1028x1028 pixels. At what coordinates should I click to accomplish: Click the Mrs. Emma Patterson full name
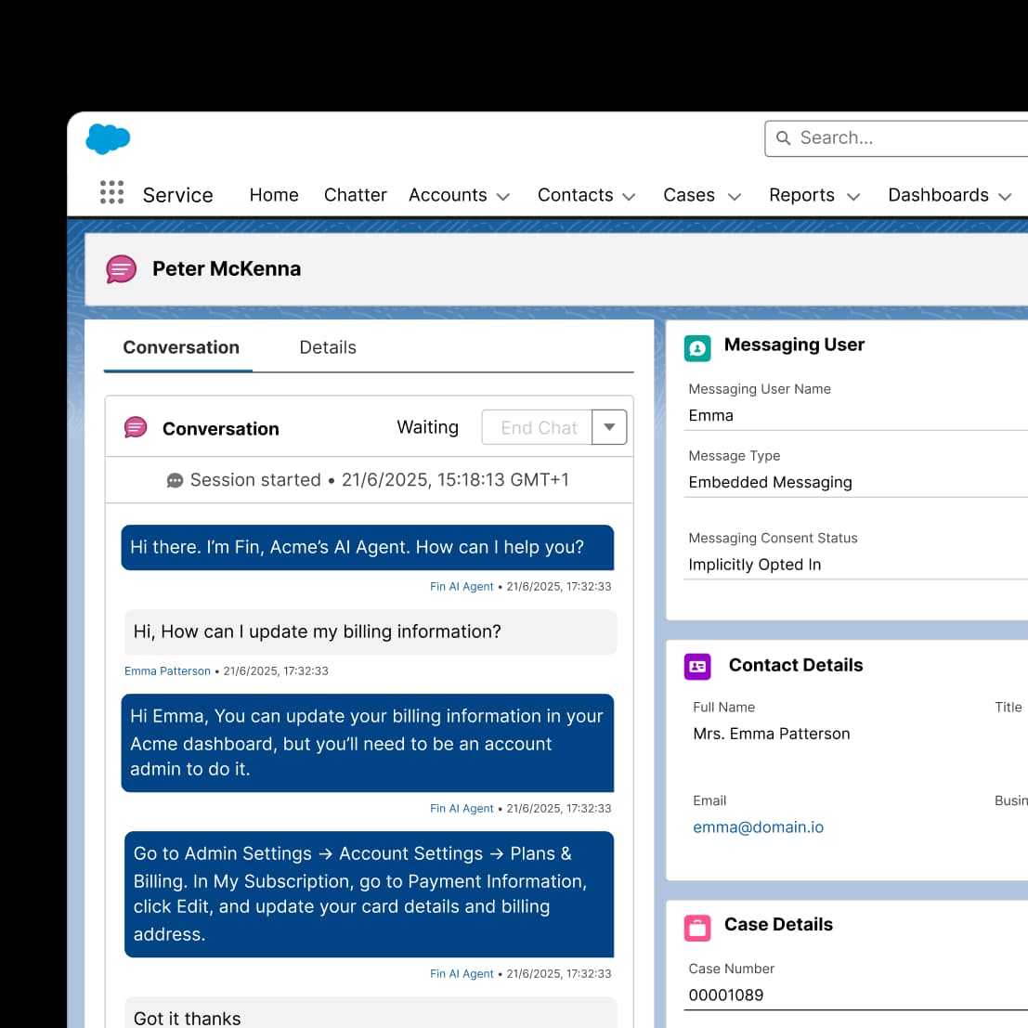coord(772,735)
